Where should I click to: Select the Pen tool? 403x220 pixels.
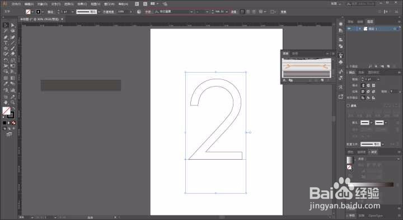click(x=6, y=37)
